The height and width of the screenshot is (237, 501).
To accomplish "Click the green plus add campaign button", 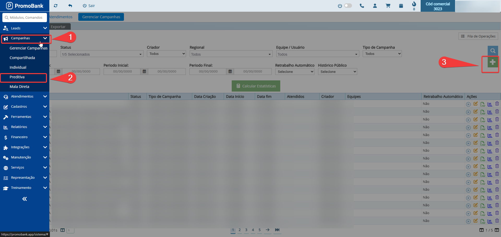I will (x=492, y=62).
